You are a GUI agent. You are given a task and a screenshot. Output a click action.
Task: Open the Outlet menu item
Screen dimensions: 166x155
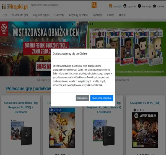(x=111, y=15)
